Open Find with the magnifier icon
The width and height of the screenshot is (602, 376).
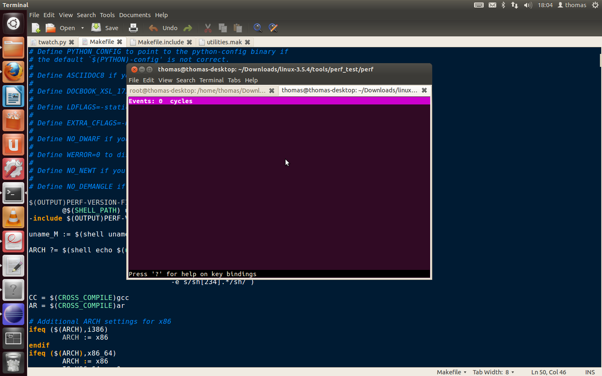click(x=258, y=28)
